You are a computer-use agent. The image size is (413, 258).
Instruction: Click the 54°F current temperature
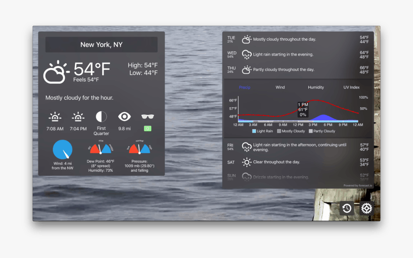tap(91, 69)
